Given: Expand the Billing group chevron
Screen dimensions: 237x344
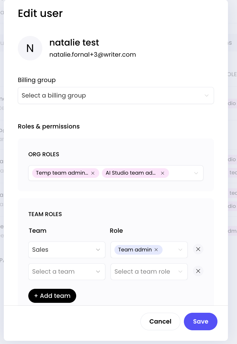Looking at the screenshot, I should pyautogui.click(x=207, y=95).
